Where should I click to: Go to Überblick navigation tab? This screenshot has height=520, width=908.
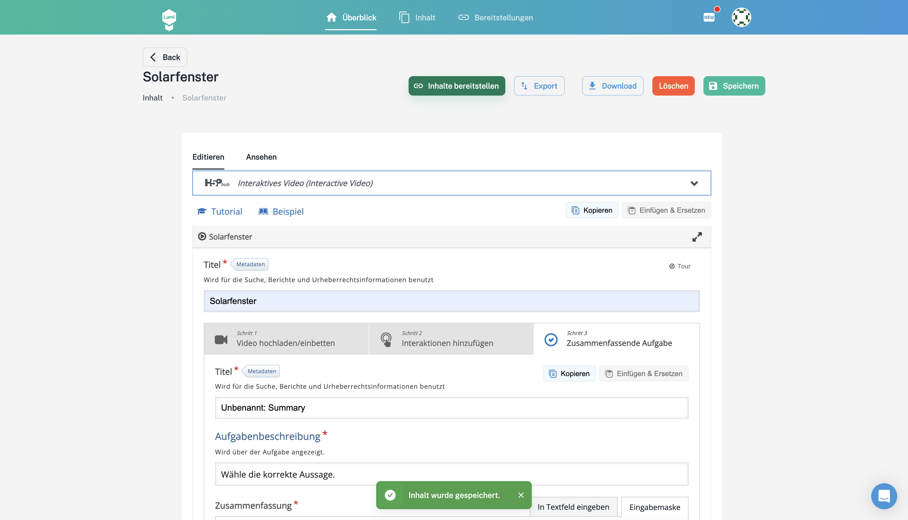pos(351,18)
